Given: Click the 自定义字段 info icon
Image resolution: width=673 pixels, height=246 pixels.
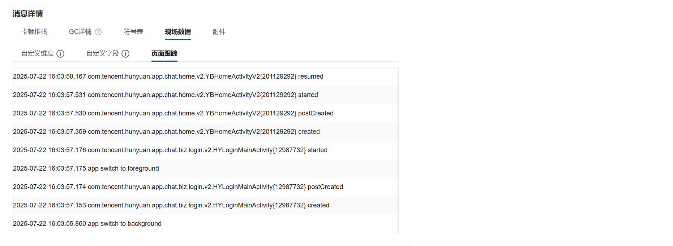Looking at the screenshot, I should [x=125, y=54].
